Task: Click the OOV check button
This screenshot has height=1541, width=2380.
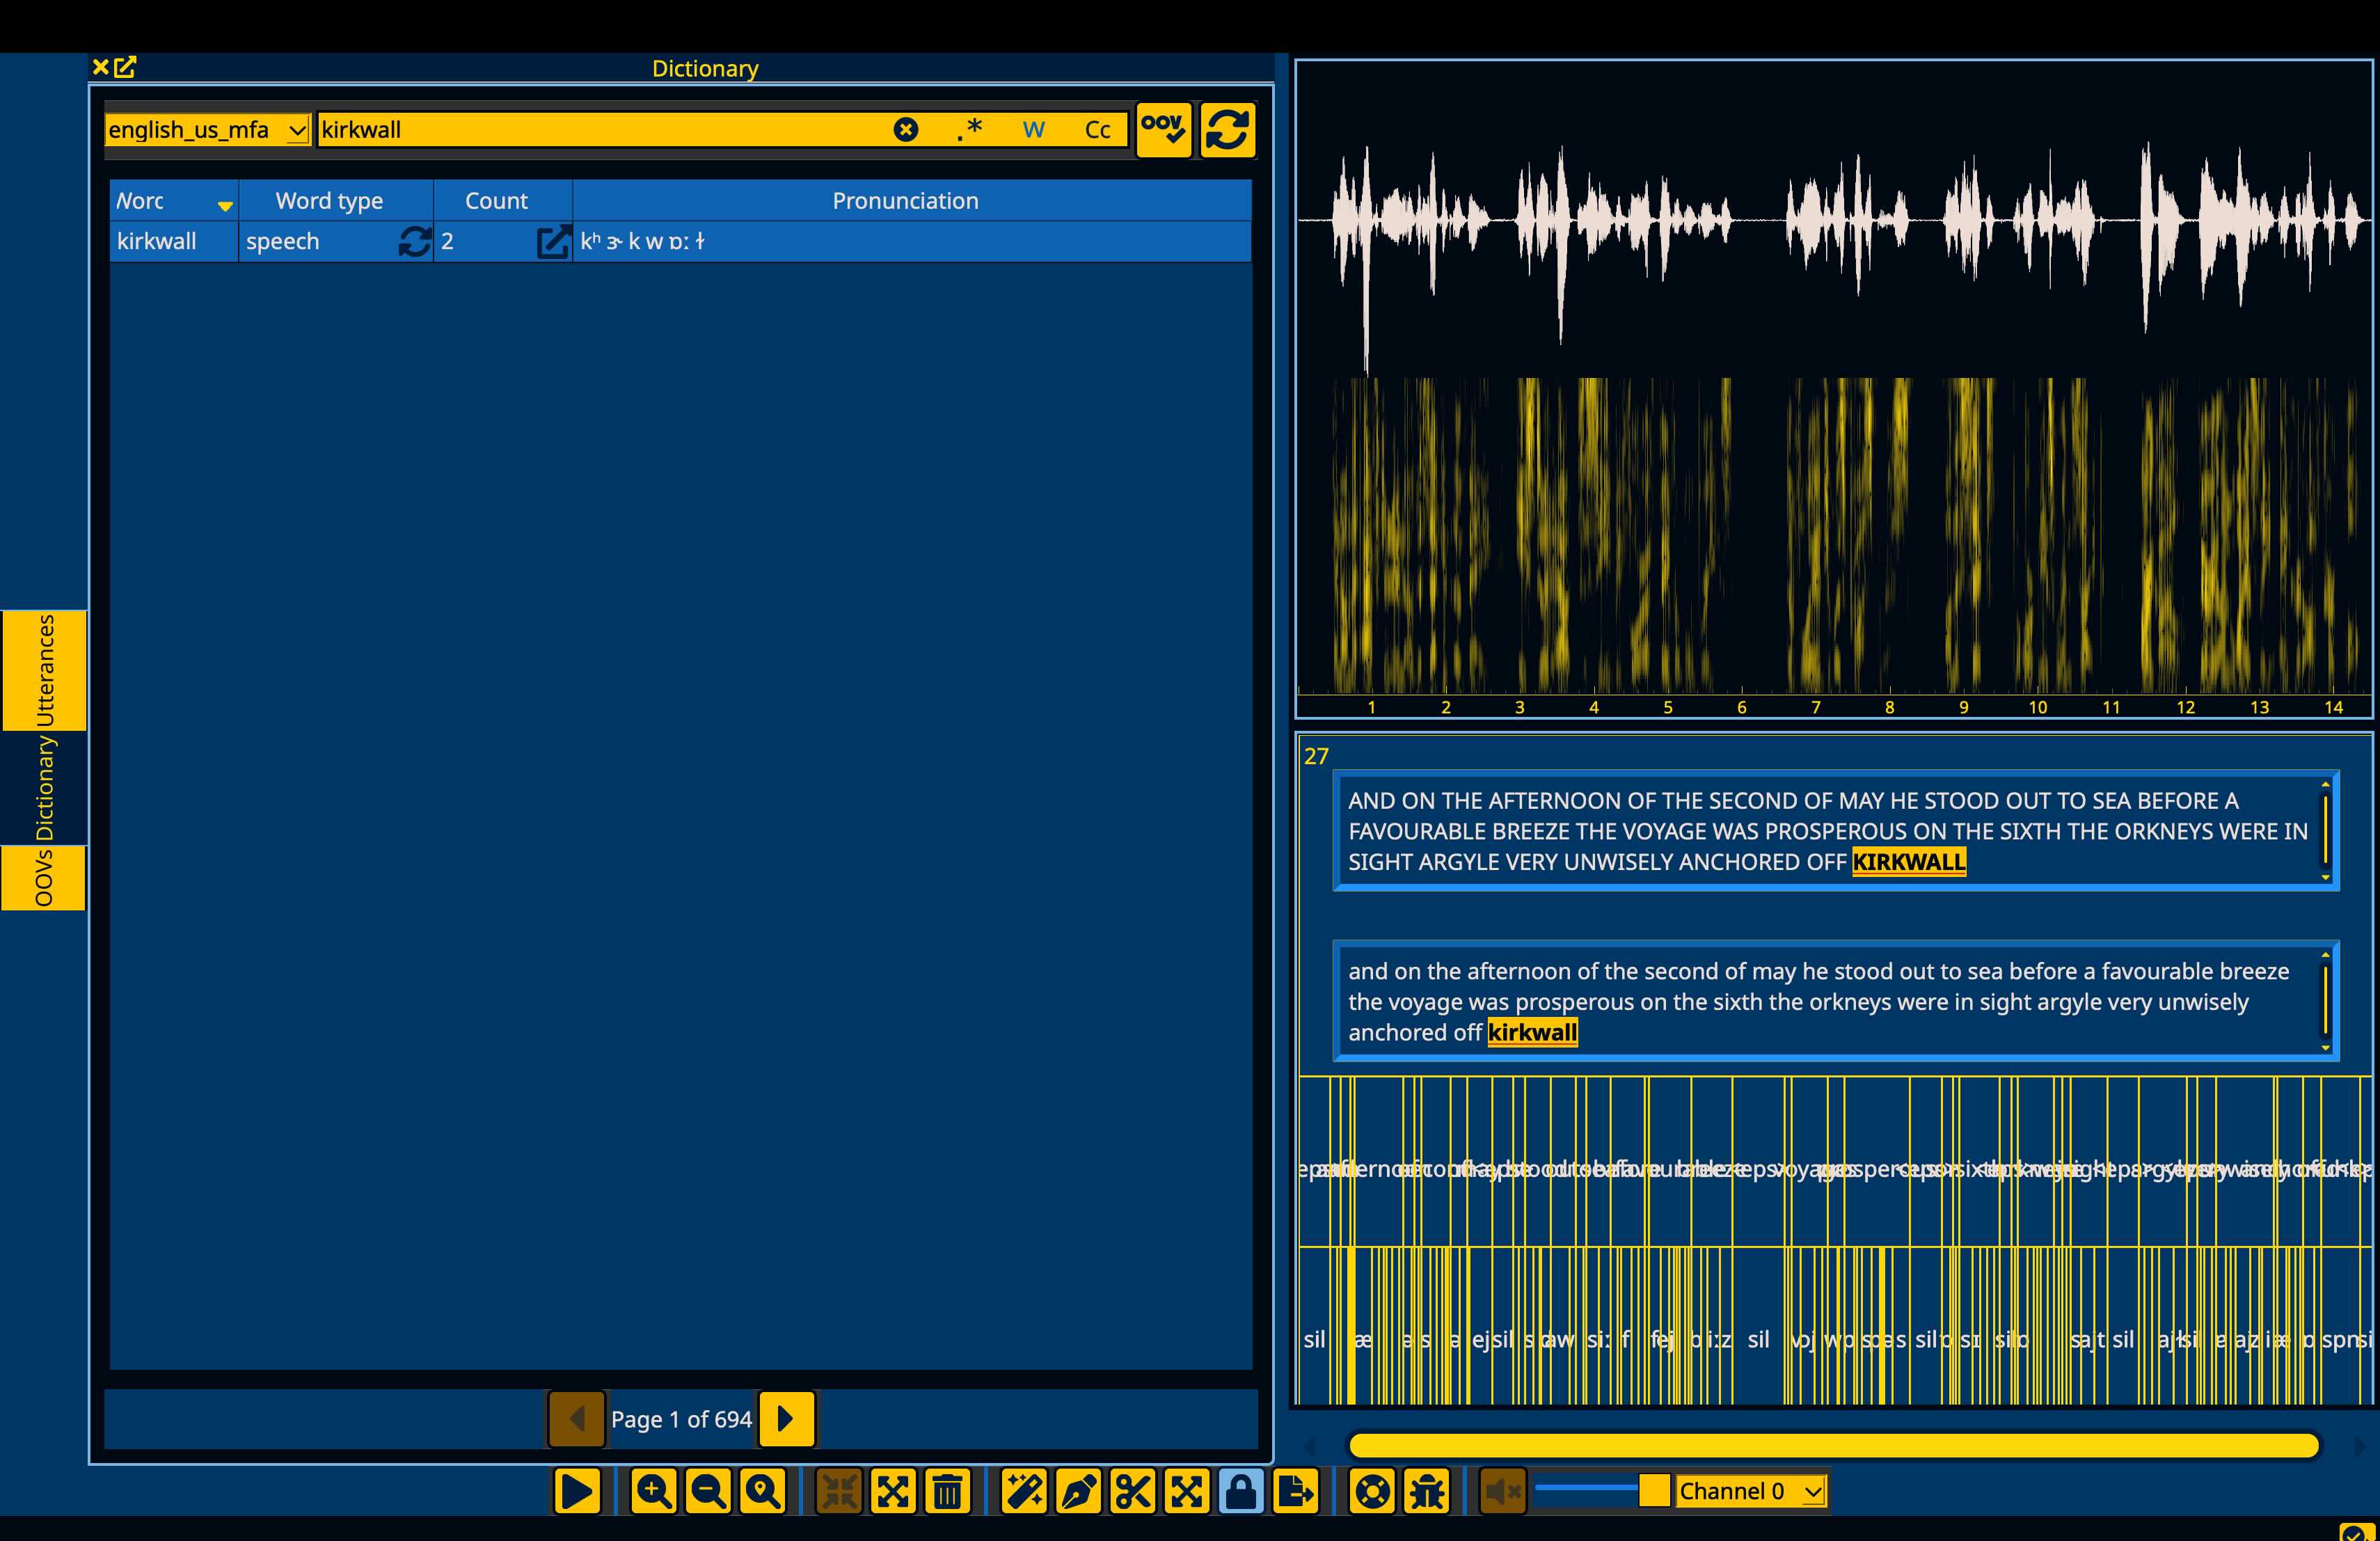Action: click(1163, 129)
